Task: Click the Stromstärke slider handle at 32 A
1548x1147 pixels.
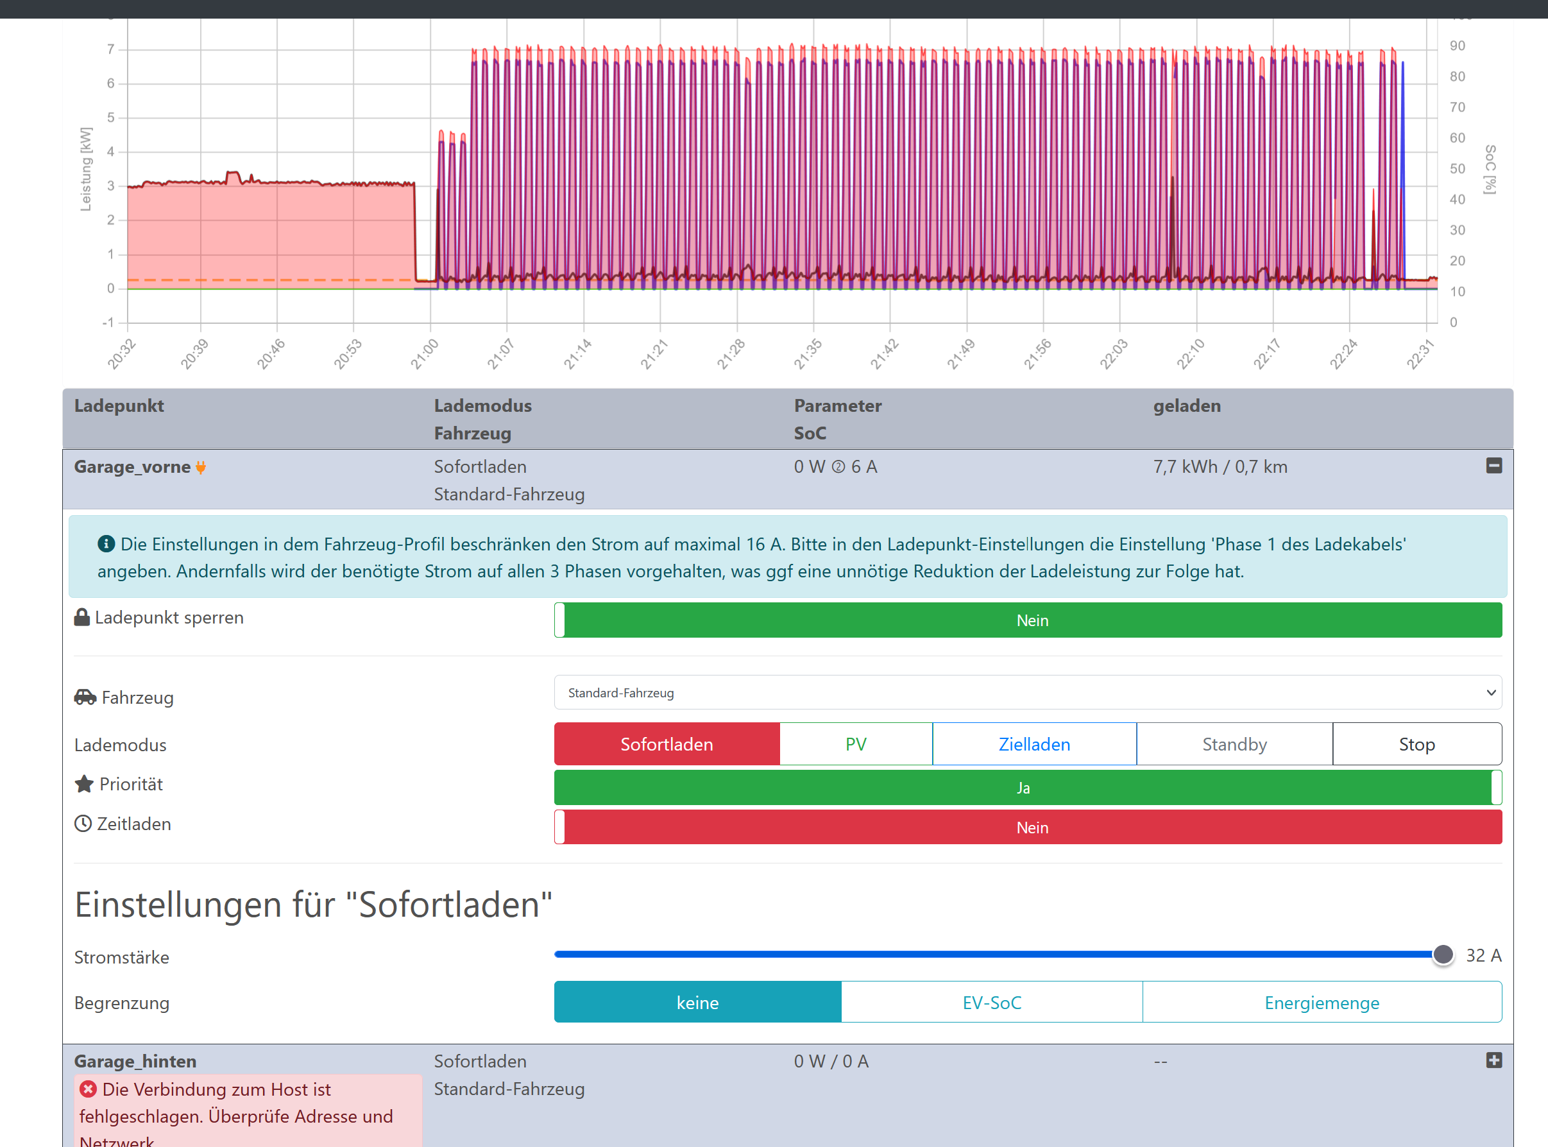Action: tap(1443, 955)
